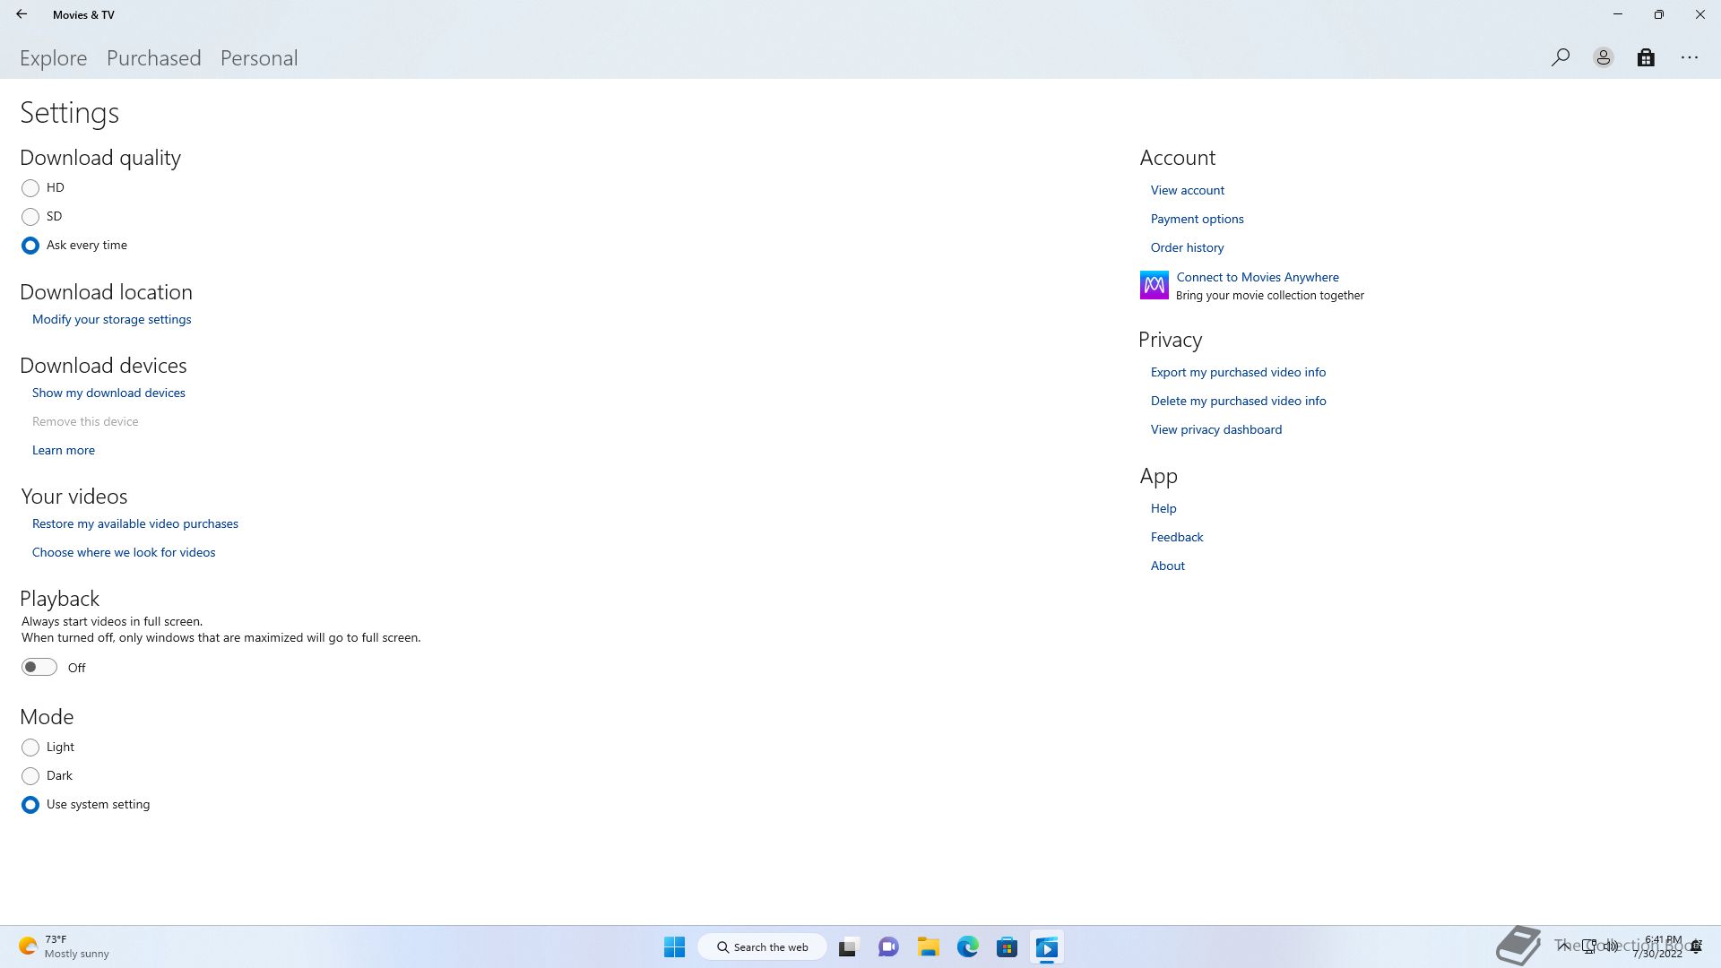Image resolution: width=1721 pixels, height=968 pixels.
Task: Click Restore my available video purchases
Action: 135,523
